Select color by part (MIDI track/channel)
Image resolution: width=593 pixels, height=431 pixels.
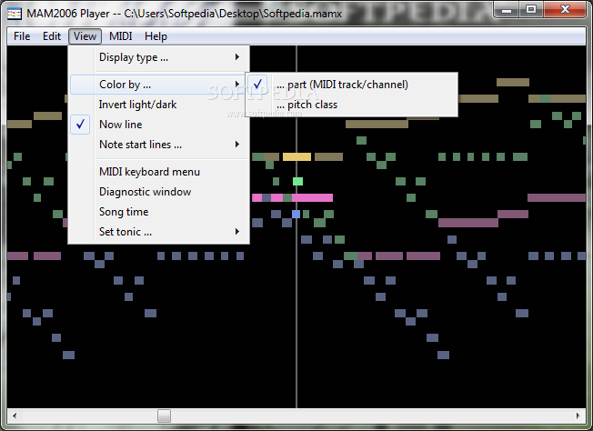352,85
